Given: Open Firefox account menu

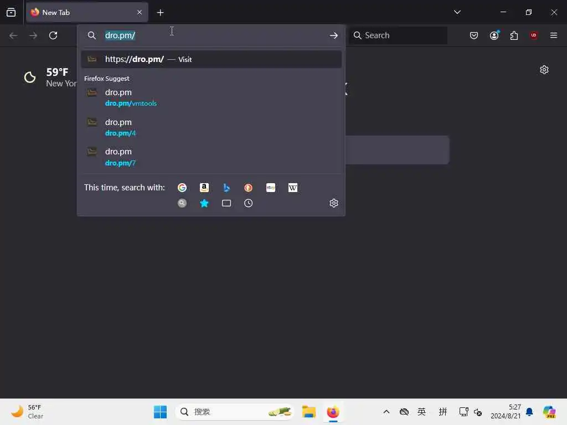Looking at the screenshot, I should [x=494, y=35].
